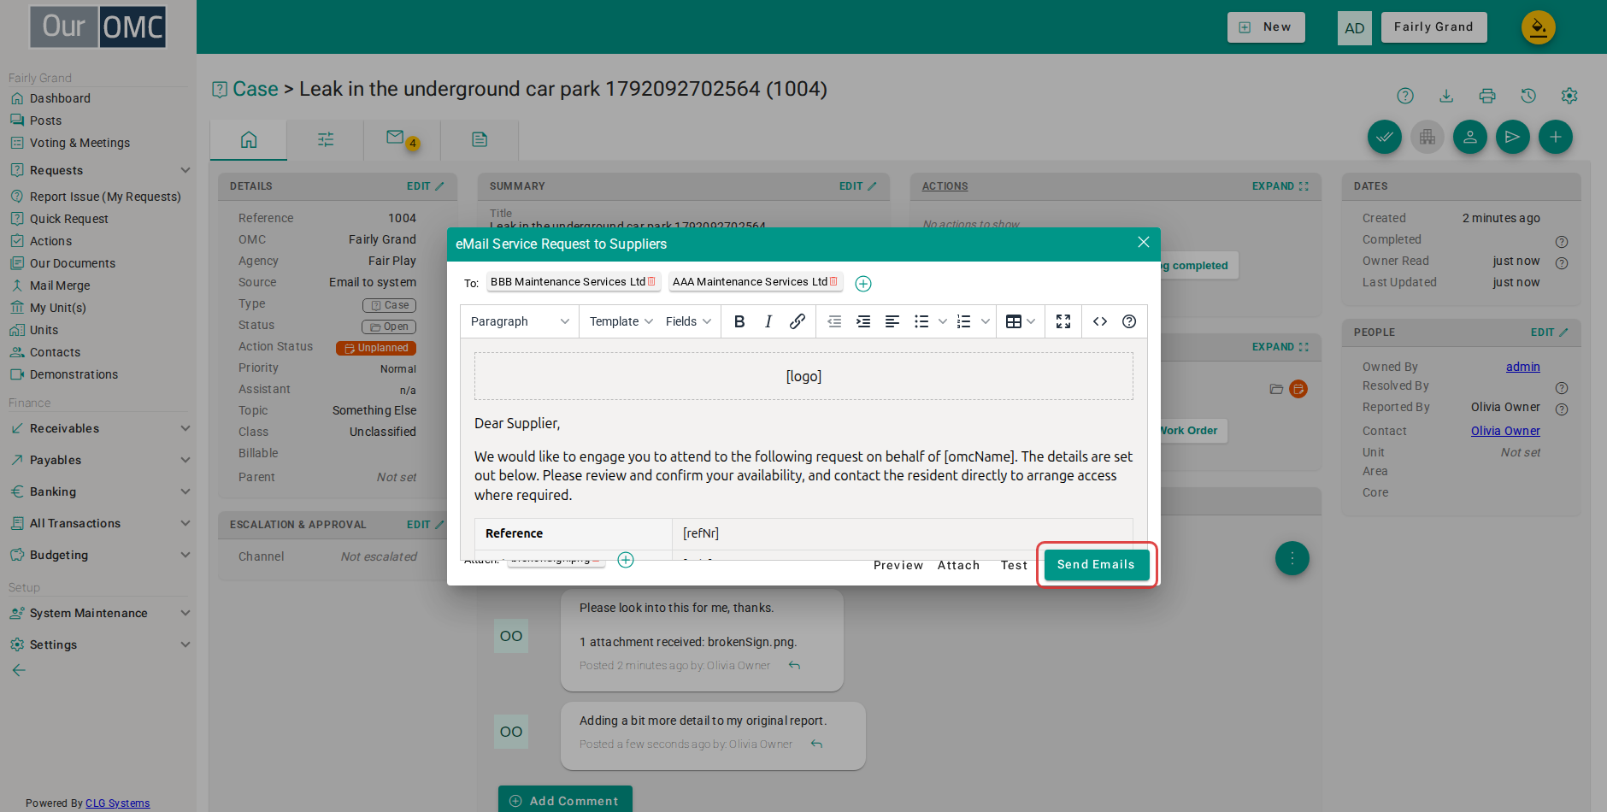Increase indent in the email editor
Screen dimensions: 1607x812
(x=863, y=321)
